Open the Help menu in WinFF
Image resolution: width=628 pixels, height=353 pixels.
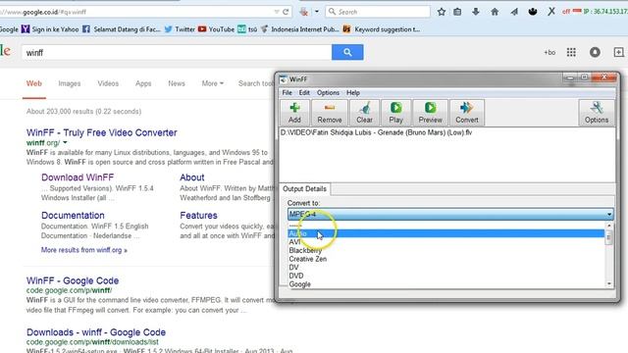pos(353,93)
